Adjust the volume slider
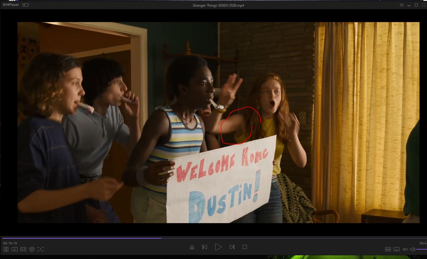 (421, 249)
